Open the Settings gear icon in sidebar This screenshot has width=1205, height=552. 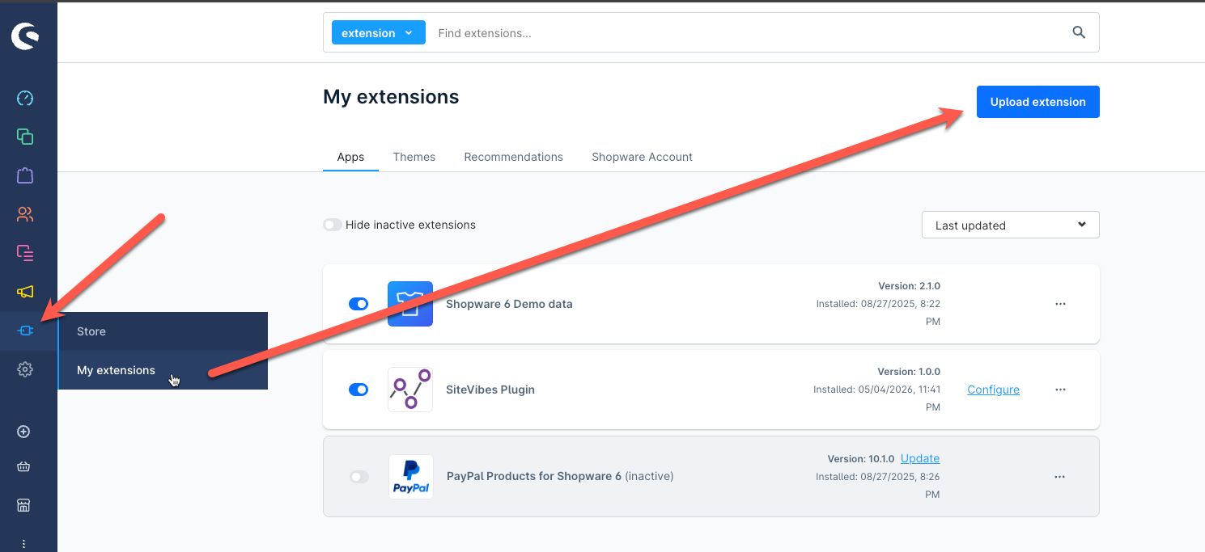coord(25,369)
